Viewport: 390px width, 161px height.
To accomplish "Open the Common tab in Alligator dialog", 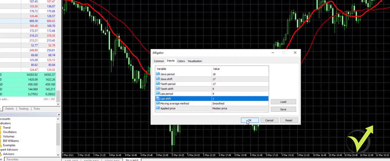I will point(159,61).
